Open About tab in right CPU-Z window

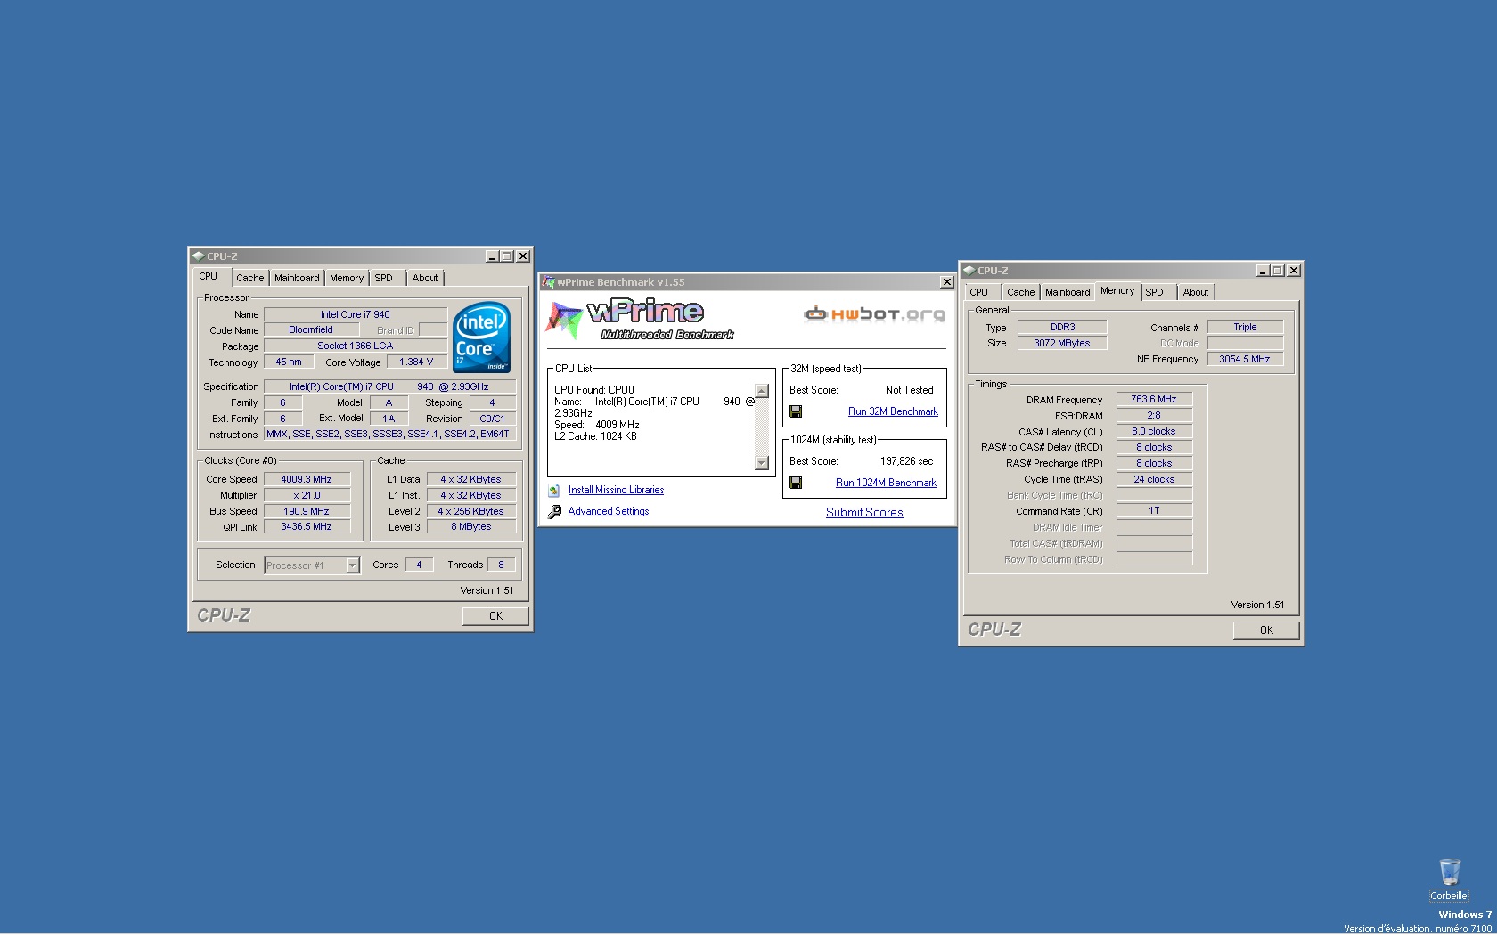click(1196, 292)
